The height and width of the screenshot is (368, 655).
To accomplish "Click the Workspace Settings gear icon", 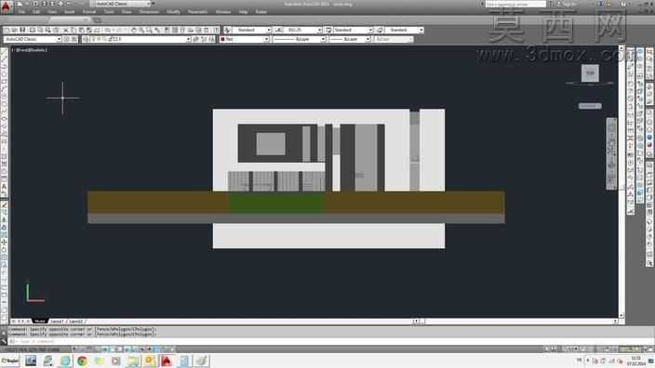I will pyautogui.click(x=66, y=39).
